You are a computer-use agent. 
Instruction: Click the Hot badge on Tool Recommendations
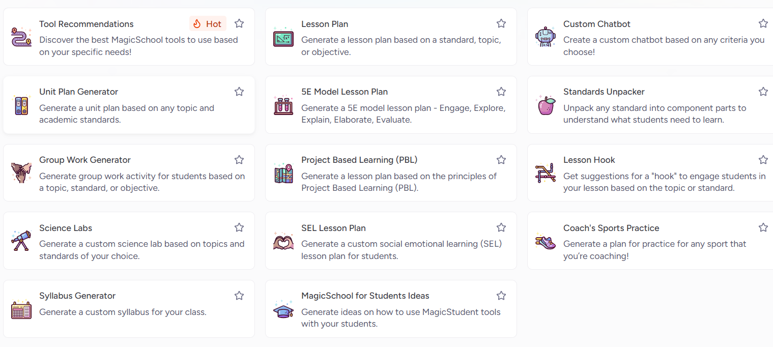click(x=208, y=23)
